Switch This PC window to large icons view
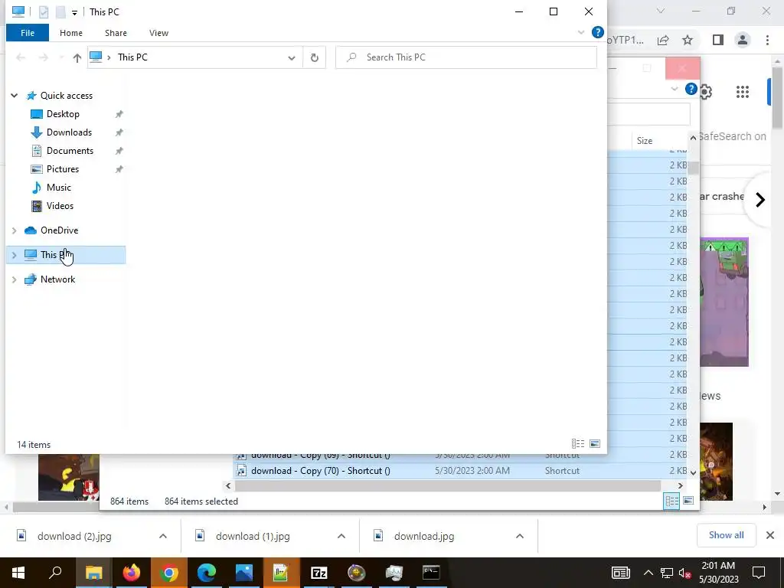Viewport: 784px width, 588px height. (x=595, y=444)
